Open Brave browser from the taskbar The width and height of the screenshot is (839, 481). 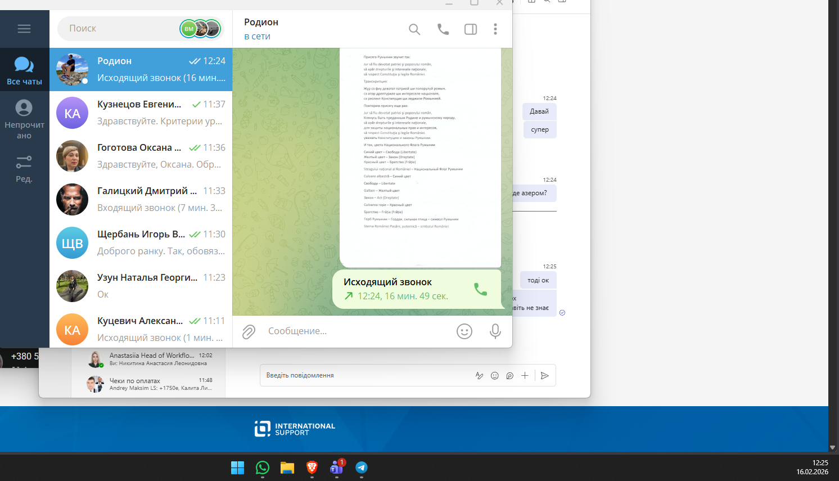tap(312, 467)
